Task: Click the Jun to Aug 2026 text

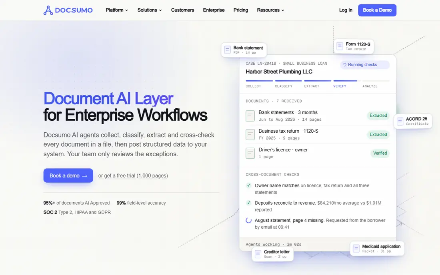Action: coord(277,120)
